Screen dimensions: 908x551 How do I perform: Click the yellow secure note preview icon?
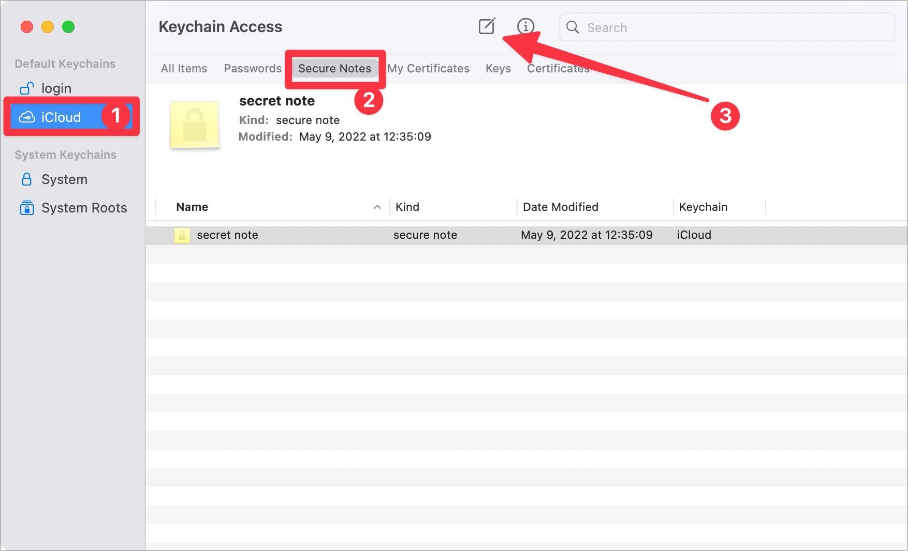click(x=195, y=125)
